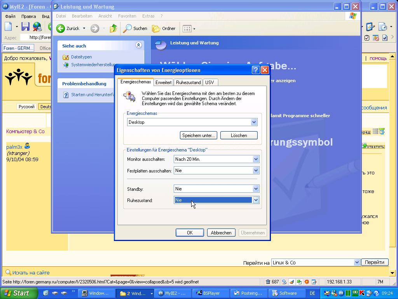398x299 pixels.
Task: Switch to BSPlayer in the taskbar
Action: point(208,293)
